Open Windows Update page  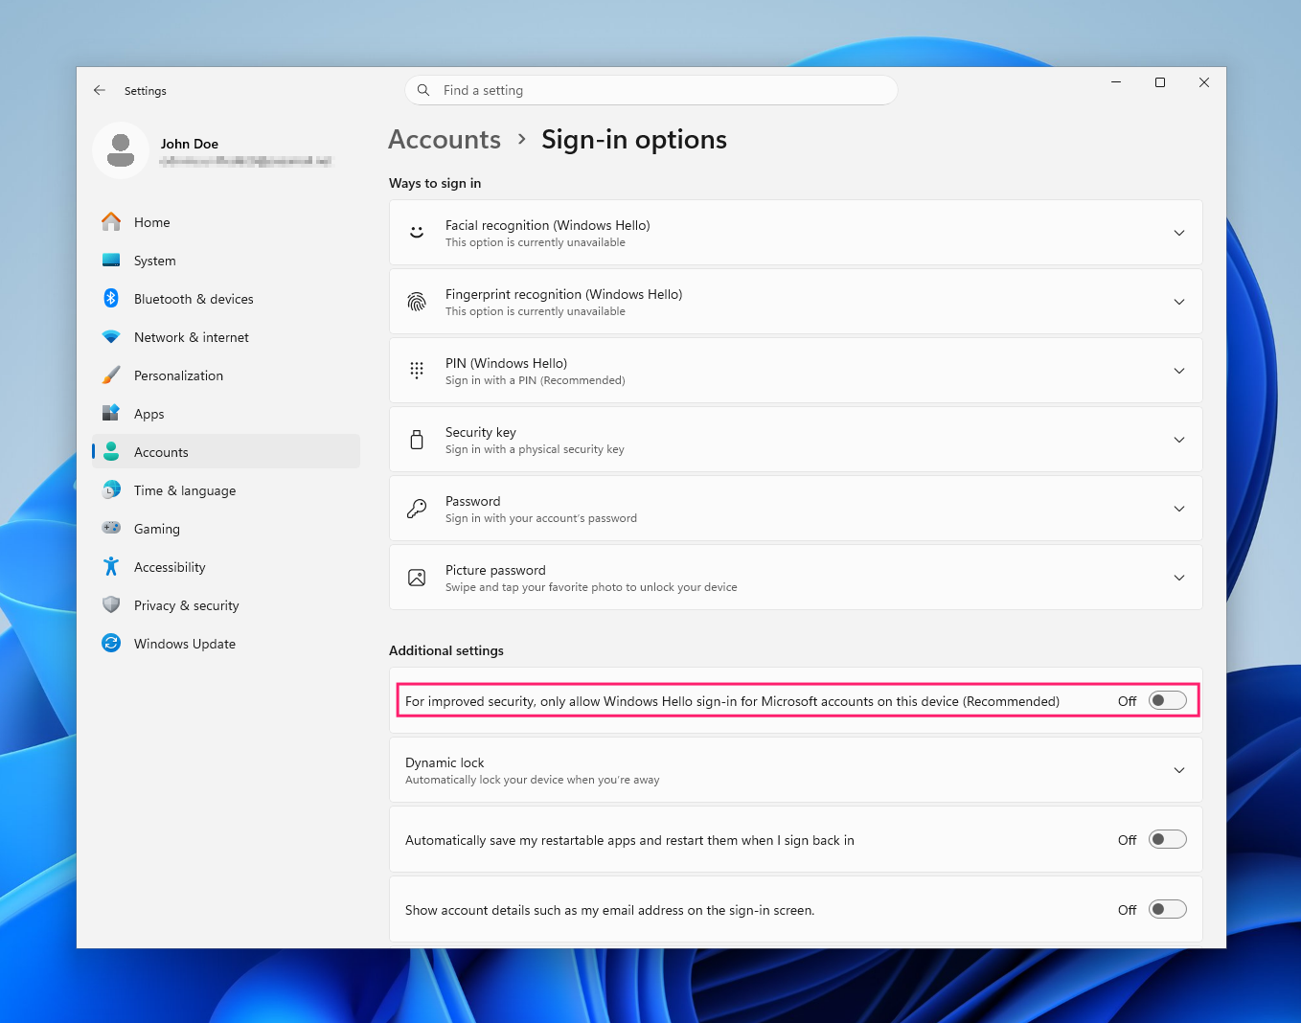pos(226,644)
